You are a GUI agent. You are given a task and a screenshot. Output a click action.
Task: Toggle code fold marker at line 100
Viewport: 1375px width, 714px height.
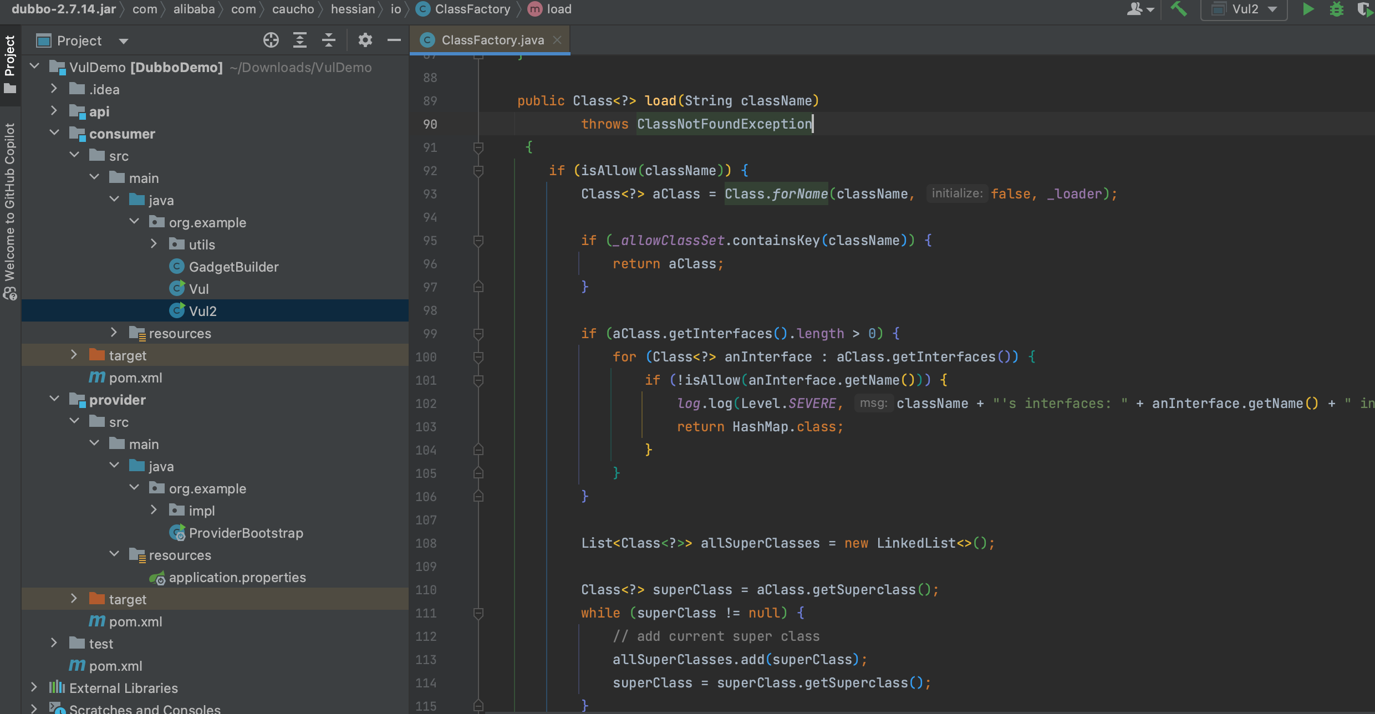coord(478,357)
